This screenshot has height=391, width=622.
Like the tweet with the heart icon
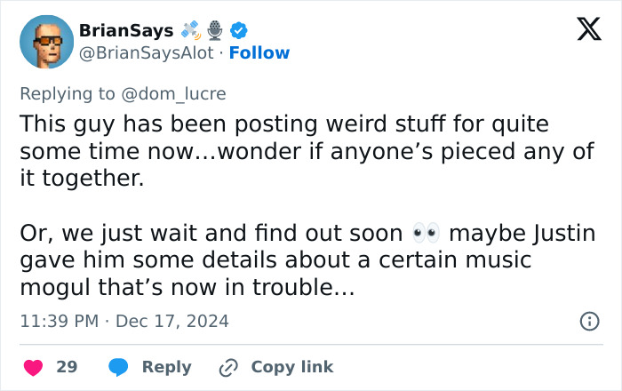coord(34,367)
